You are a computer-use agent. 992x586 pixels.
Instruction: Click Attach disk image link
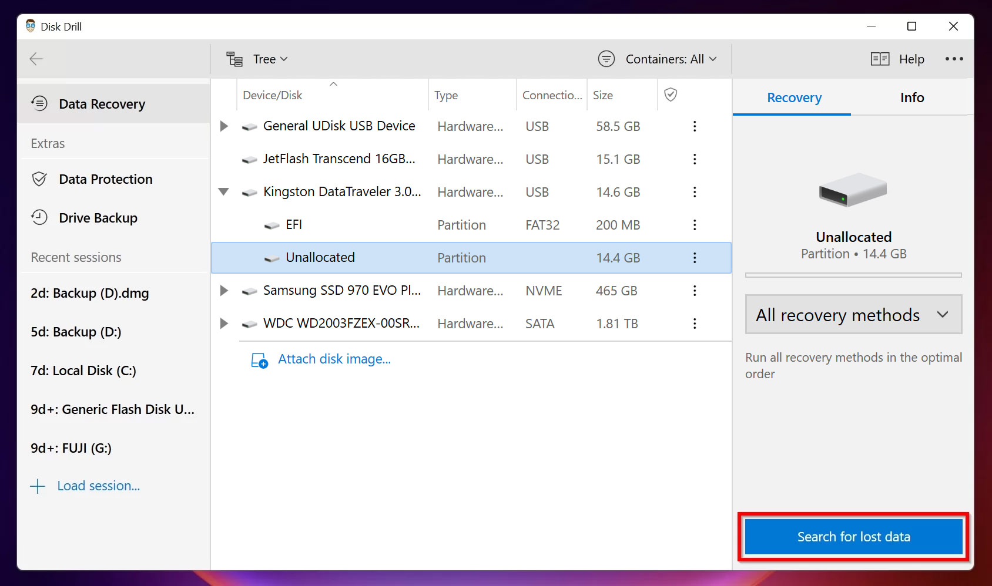pos(334,359)
